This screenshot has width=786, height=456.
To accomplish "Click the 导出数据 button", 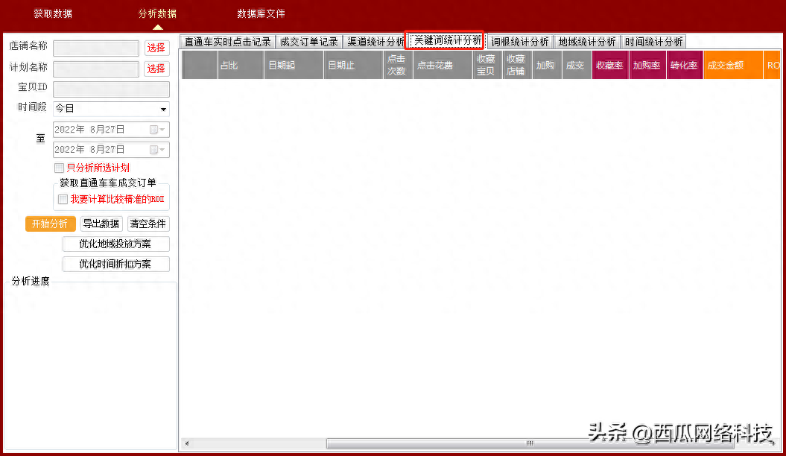I will 101,224.
